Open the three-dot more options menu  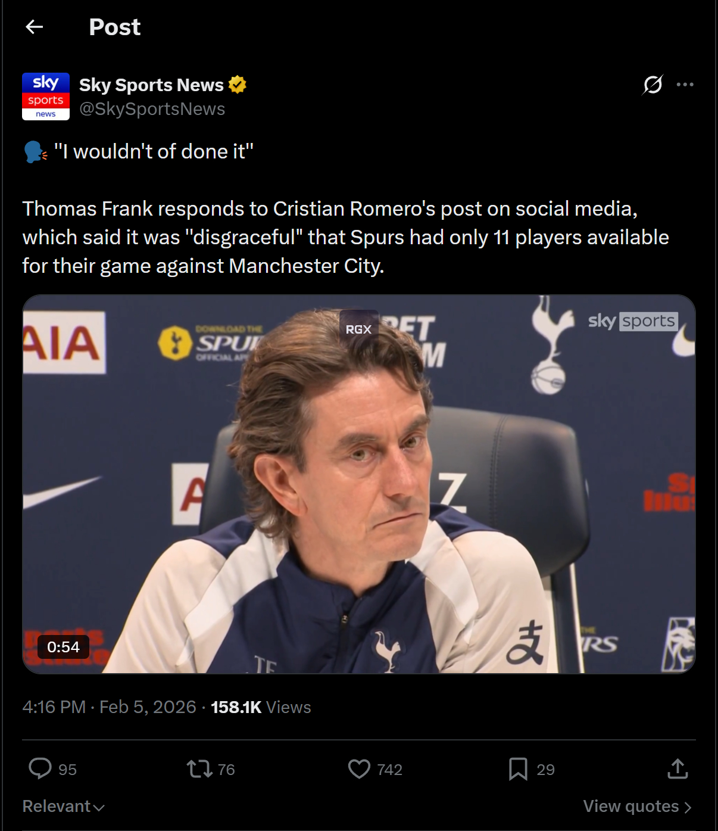click(685, 85)
